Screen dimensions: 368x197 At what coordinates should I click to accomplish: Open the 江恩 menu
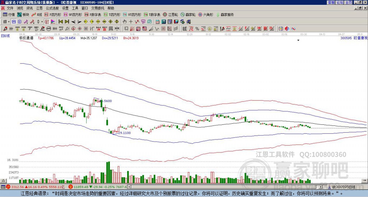click(x=39, y=8)
